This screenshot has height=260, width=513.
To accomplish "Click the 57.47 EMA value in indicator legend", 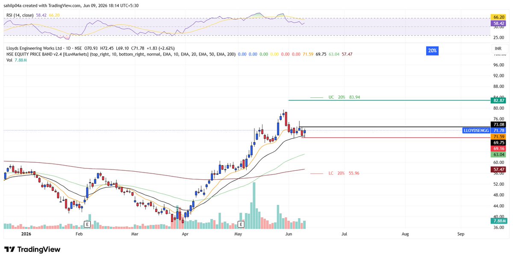I will 347,54.
